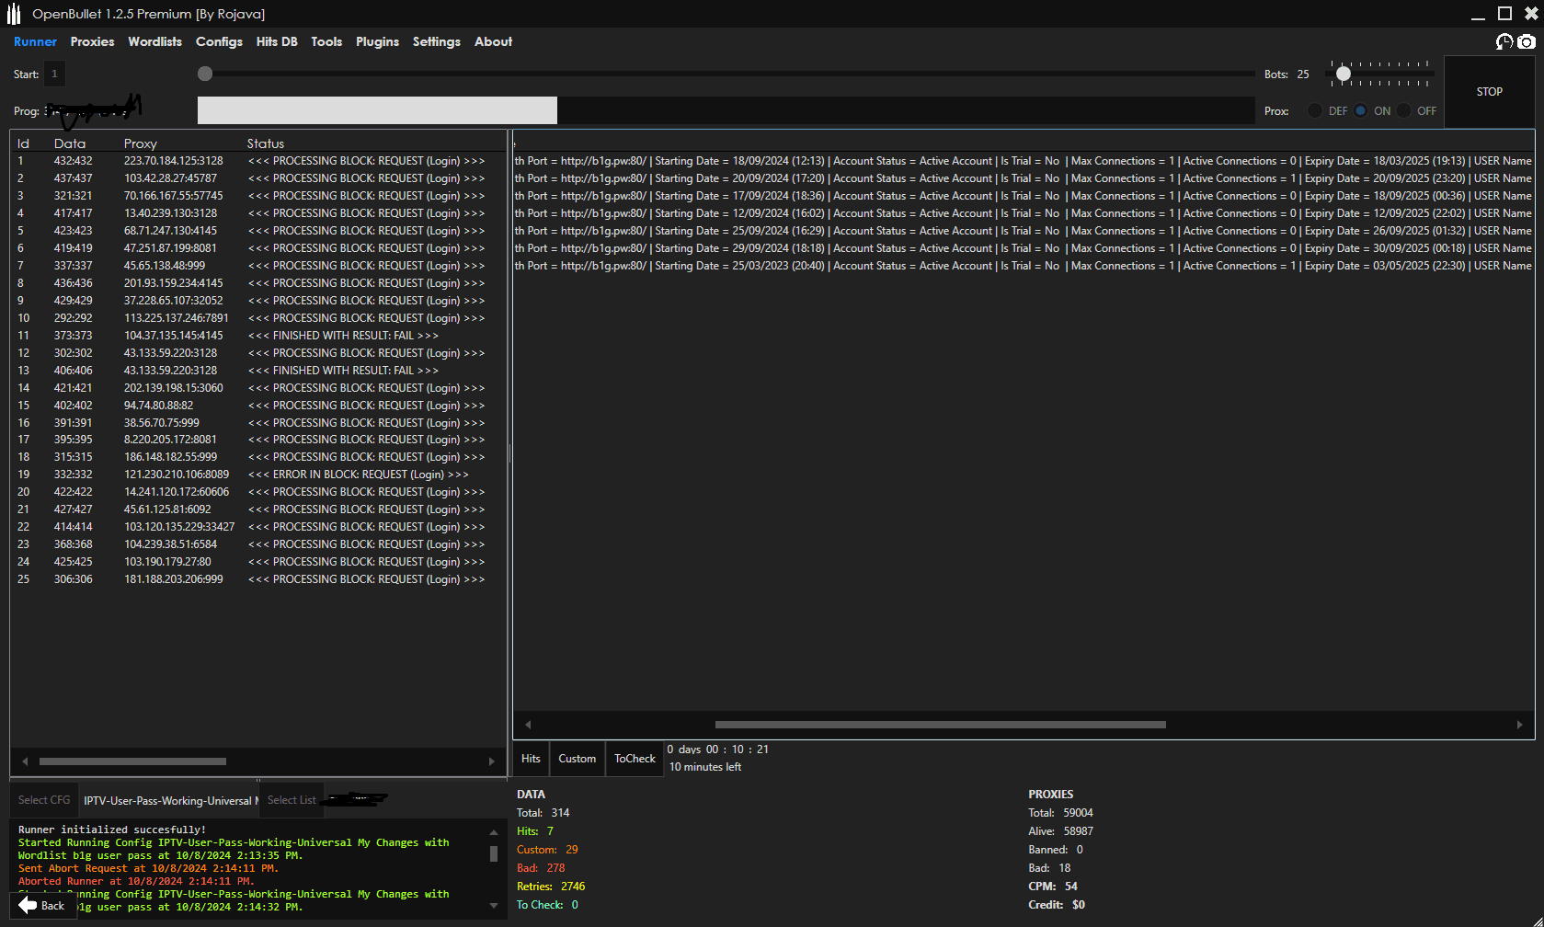The image size is (1544, 927).
Task: Click the CPM value 54
Action: pyautogui.click(x=1071, y=887)
